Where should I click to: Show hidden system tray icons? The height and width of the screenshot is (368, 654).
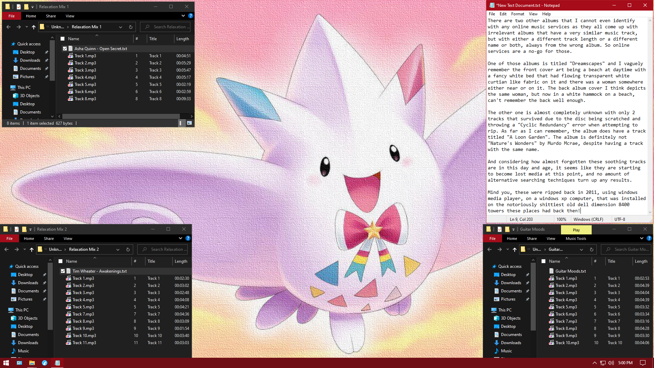[x=595, y=363]
